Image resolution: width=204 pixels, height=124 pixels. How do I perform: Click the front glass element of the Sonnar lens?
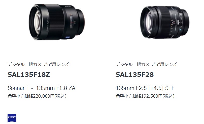(37, 22)
